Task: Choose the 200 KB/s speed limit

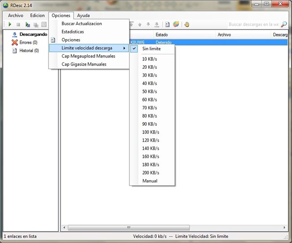Action: pos(150,172)
